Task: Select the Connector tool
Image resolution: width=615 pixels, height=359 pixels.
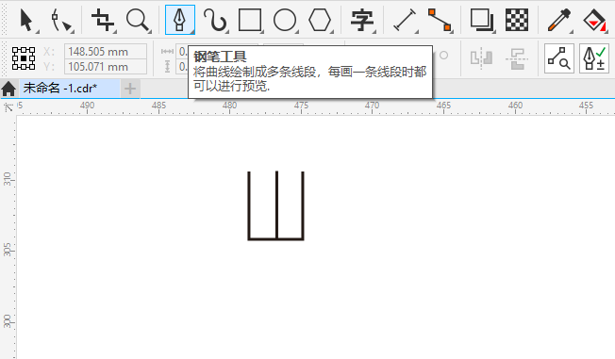Action: coord(440,20)
